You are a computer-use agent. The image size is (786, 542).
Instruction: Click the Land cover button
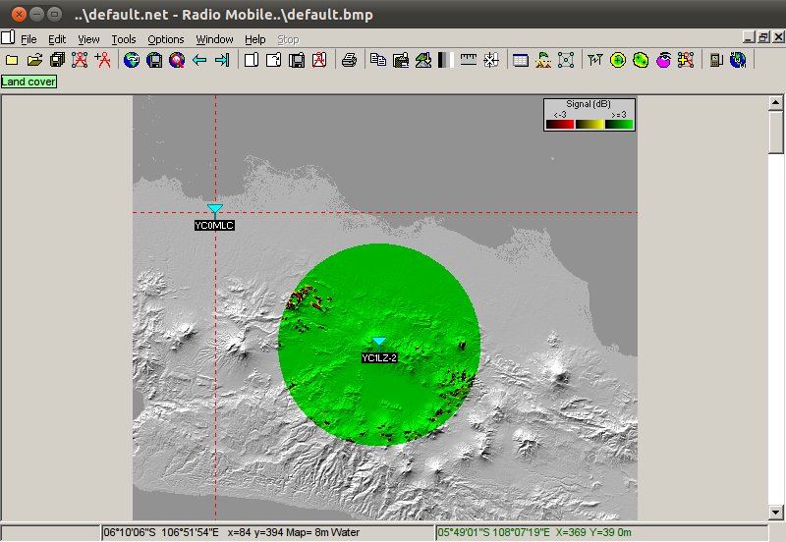[x=28, y=81]
